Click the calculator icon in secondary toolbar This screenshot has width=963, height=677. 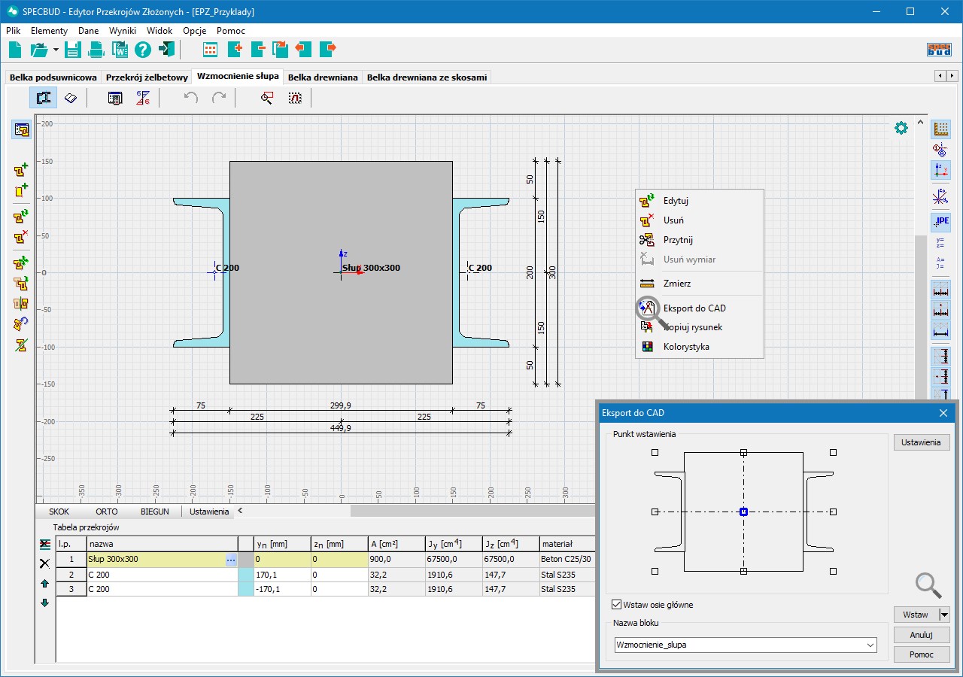[x=115, y=98]
